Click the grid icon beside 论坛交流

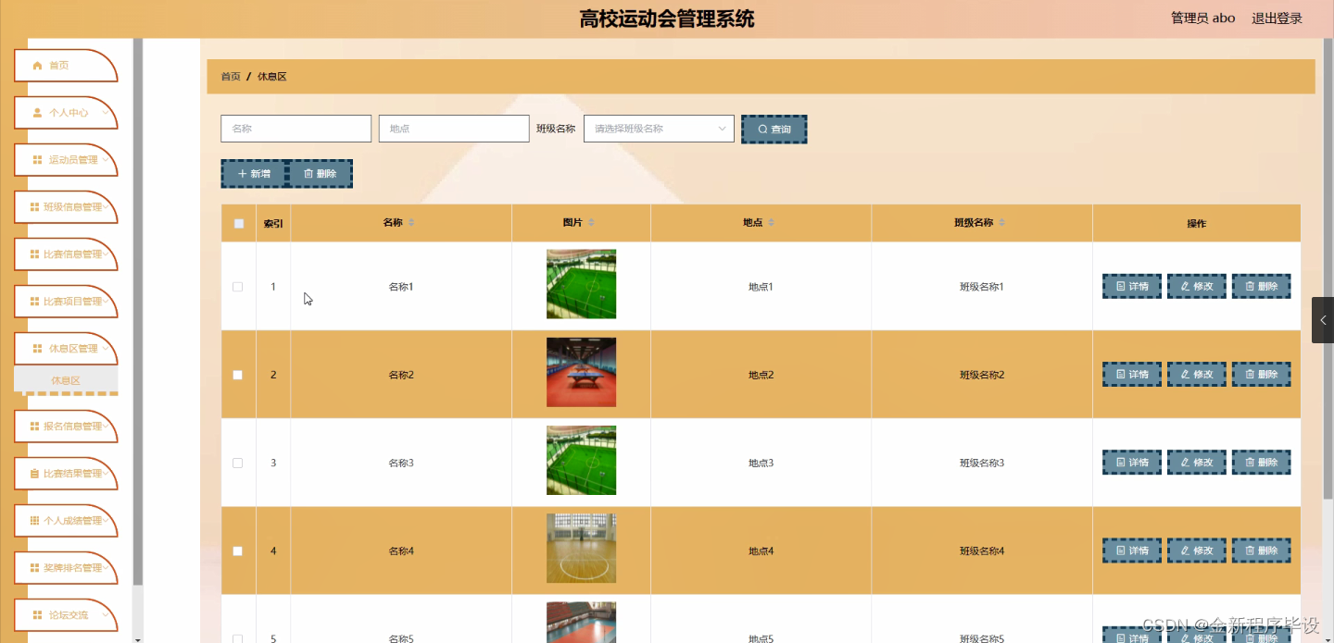click(37, 615)
